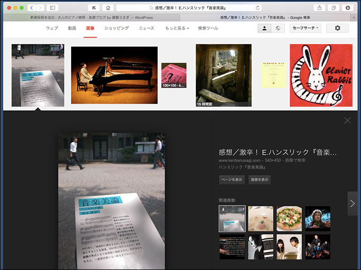Screen dimensions: 361x270
Task: Open the related highlighted book image
Action: point(232,219)
